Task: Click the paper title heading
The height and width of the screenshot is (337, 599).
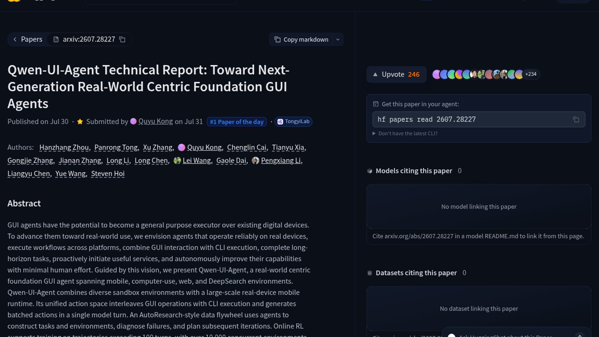Action: (x=149, y=87)
